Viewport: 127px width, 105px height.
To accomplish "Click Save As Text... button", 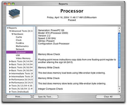I will click(x=46, y=97).
